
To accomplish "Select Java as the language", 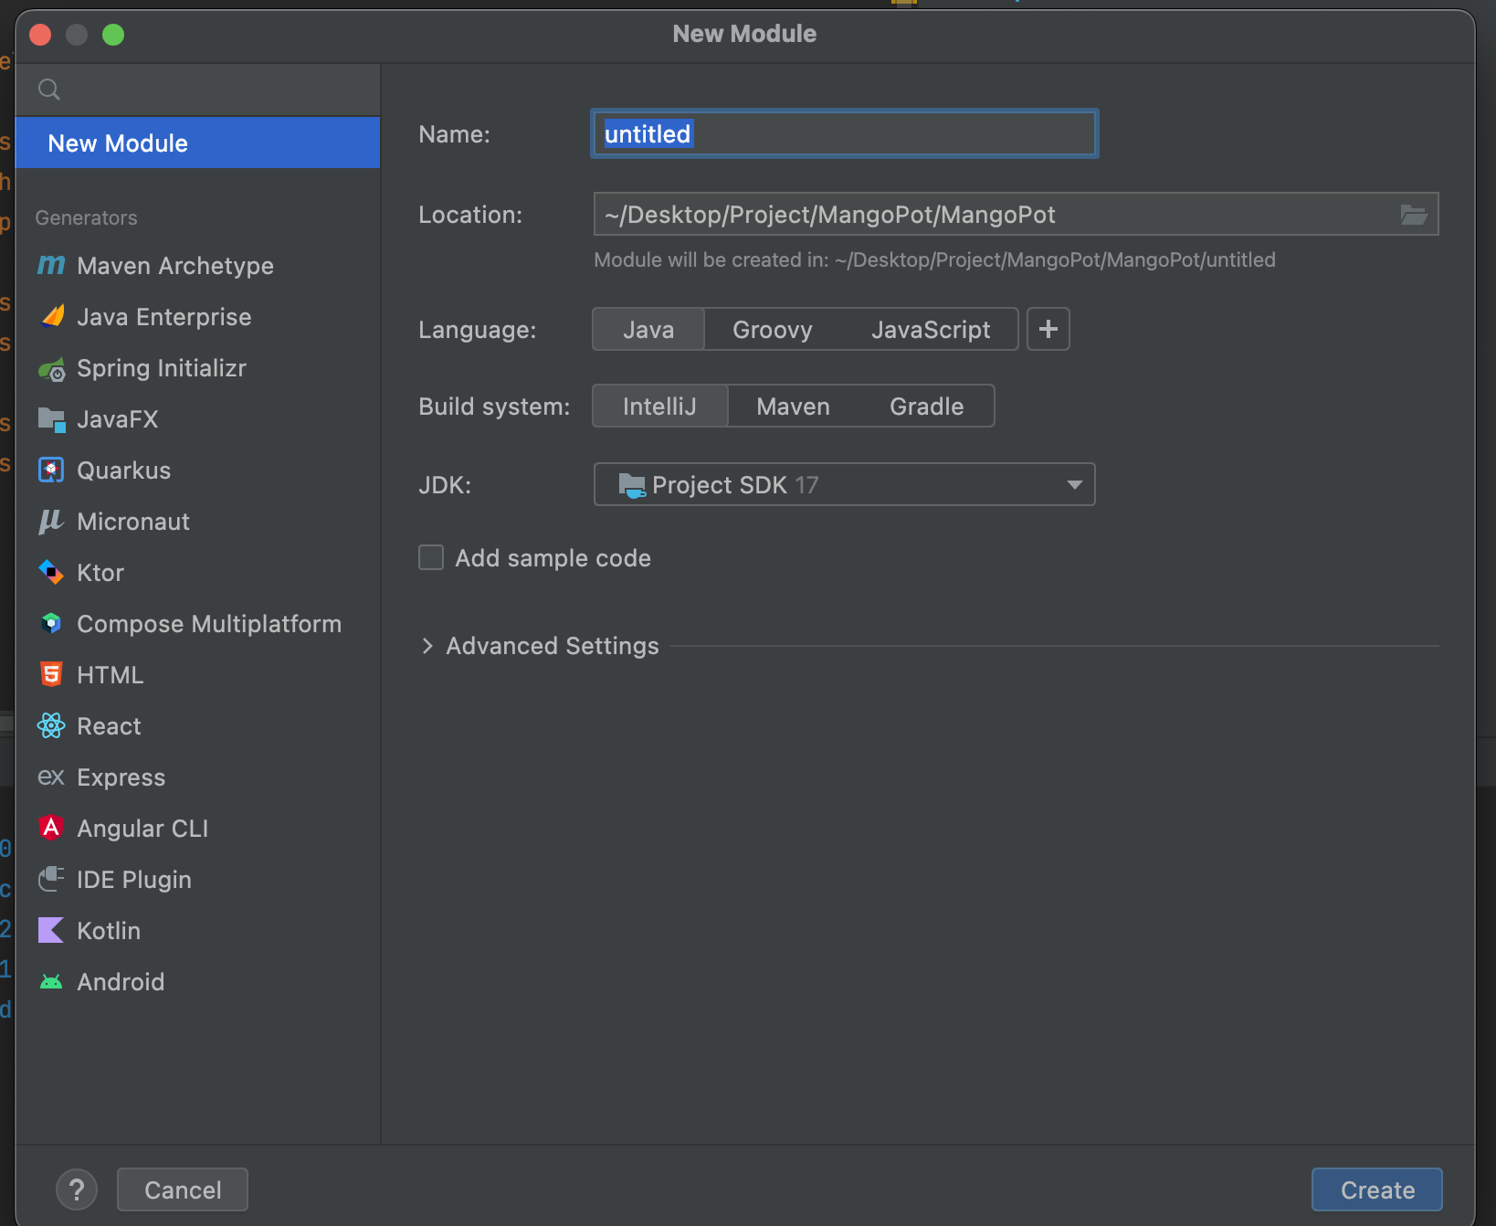I will click(648, 330).
